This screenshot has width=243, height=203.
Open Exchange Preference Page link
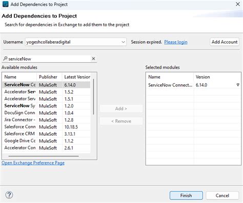pyautogui.click(x=33, y=163)
